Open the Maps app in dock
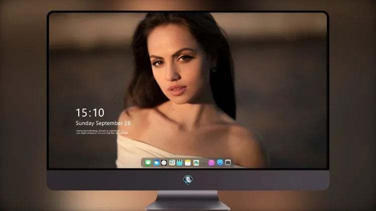Image resolution: width=376 pixels, height=211 pixels. click(x=171, y=162)
